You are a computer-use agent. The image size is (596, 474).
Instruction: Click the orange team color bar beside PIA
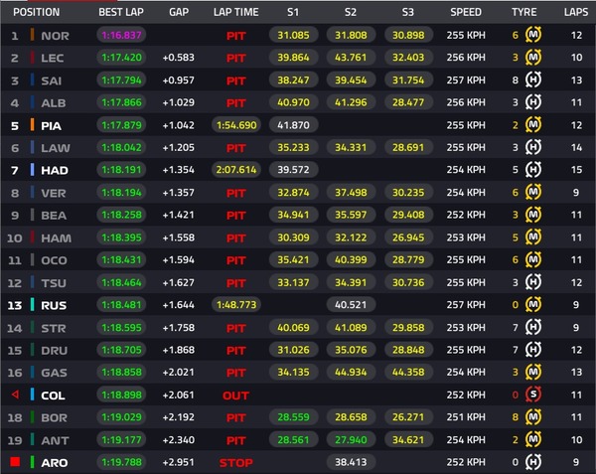[x=33, y=125]
